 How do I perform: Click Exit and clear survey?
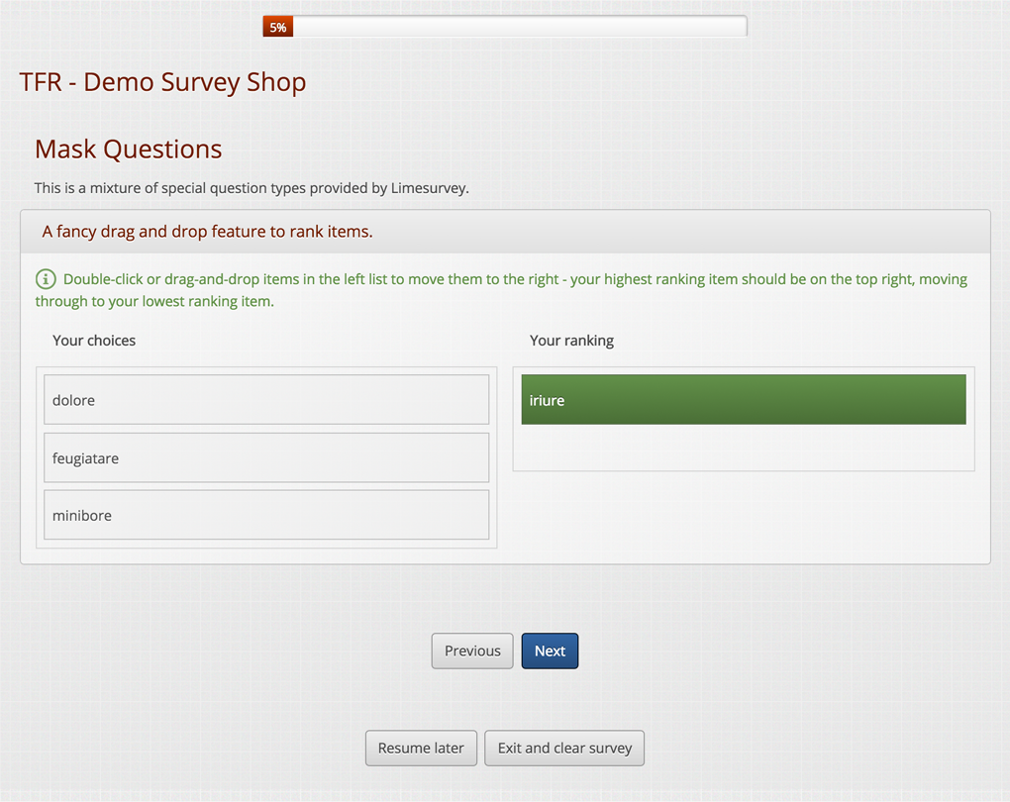tap(564, 748)
